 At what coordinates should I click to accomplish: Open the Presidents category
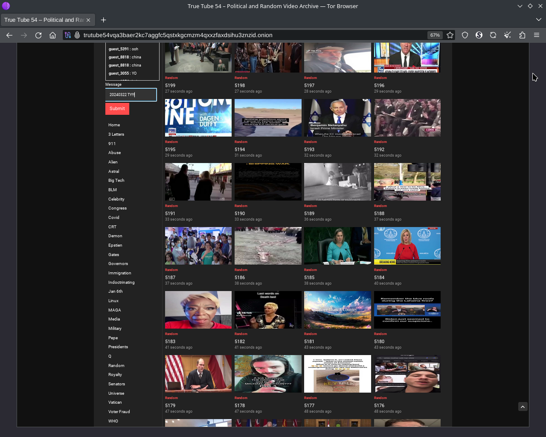point(118,347)
